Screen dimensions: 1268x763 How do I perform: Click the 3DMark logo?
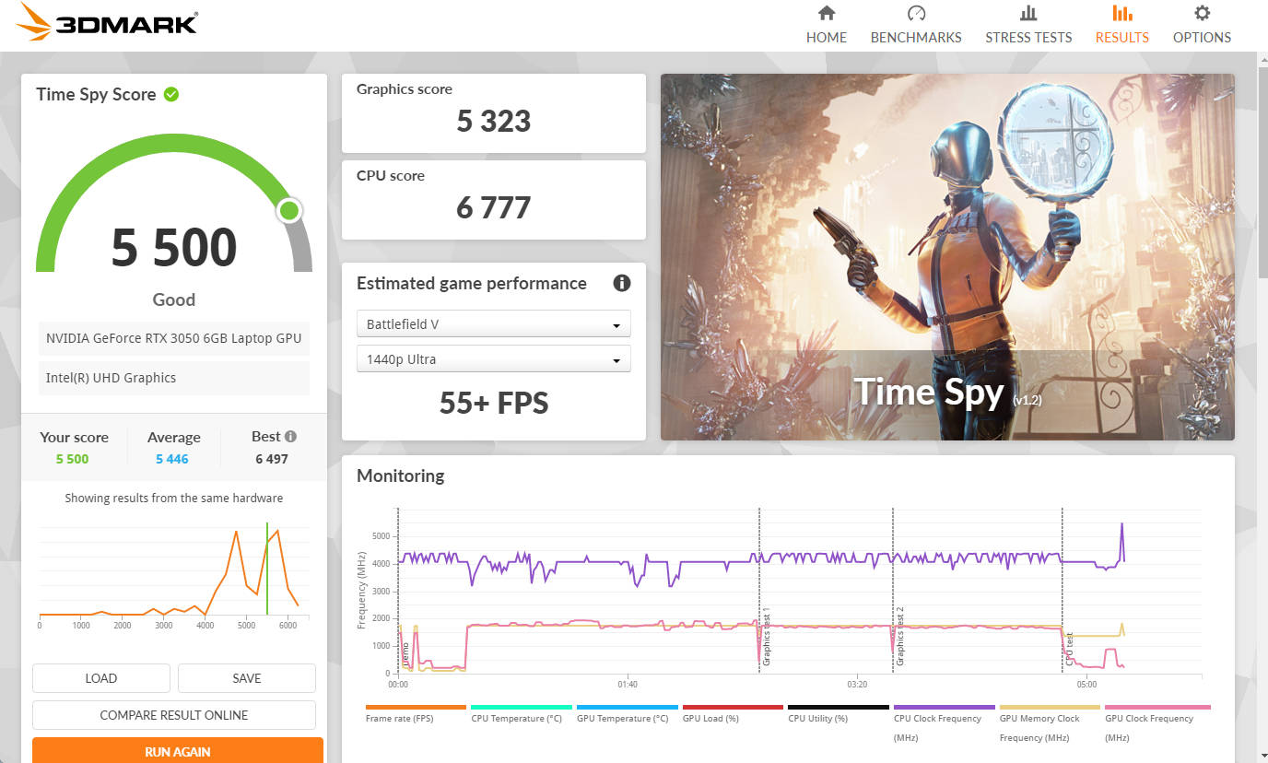click(109, 22)
